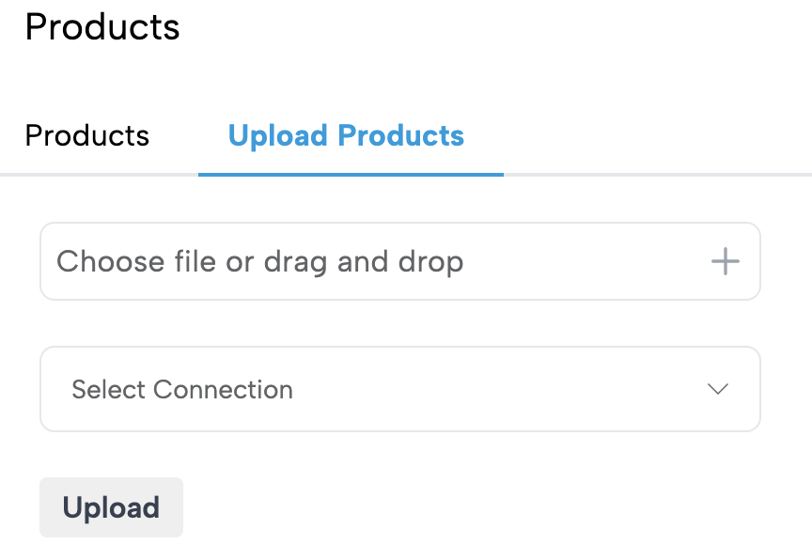Add a file using the plus icon
Viewport: 812px width, 560px height.
pyautogui.click(x=725, y=261)
